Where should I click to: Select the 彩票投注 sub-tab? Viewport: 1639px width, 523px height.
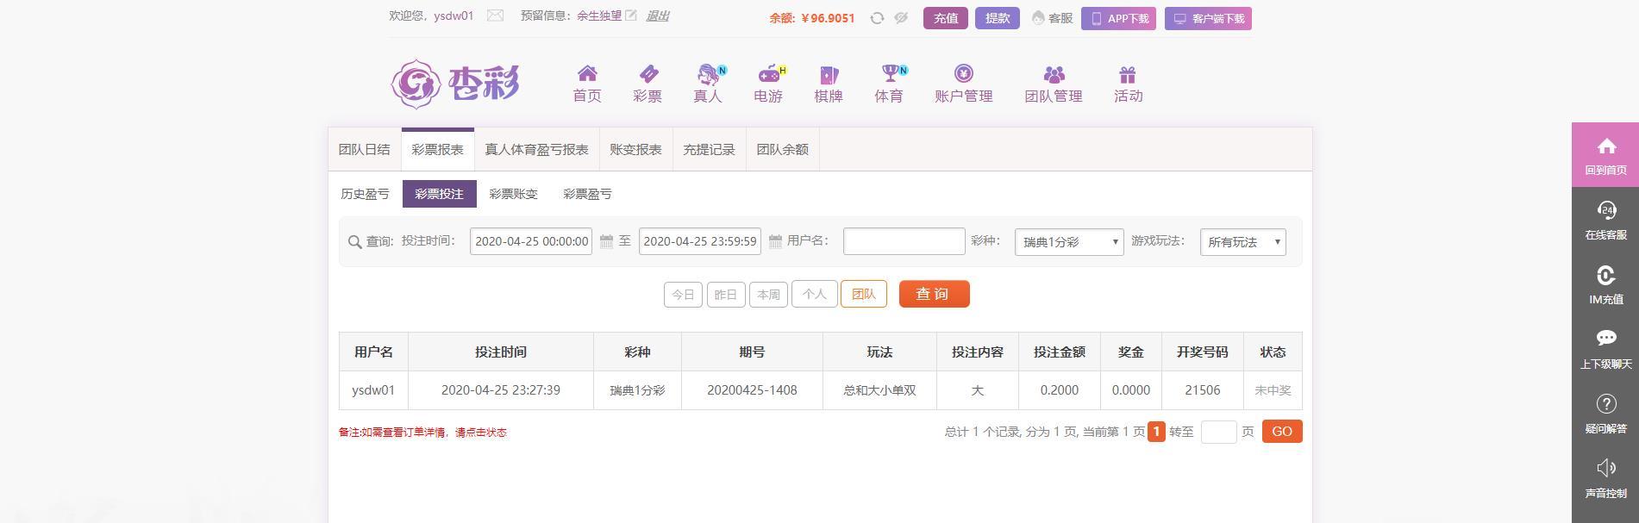pyautogui.click(x=439, y=194)
